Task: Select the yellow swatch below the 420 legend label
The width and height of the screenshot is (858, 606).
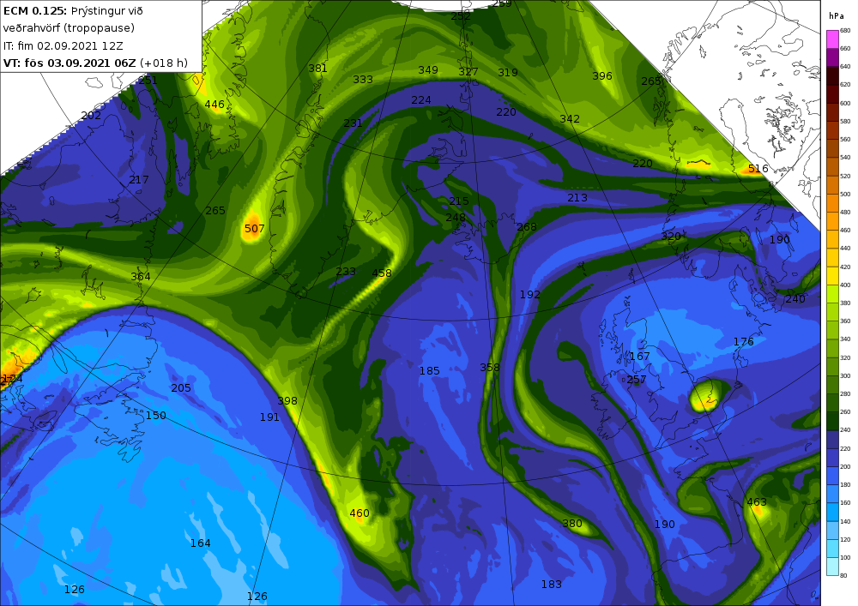Action: click(832, 275)
